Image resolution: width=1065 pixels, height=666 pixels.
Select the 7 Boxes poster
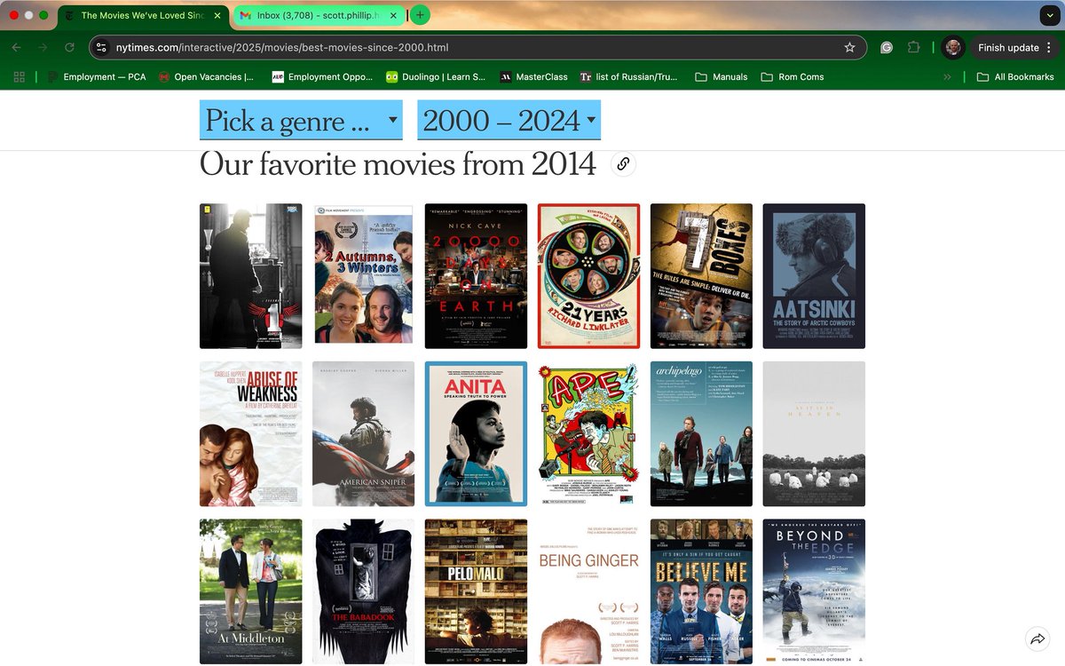tap(701, 276)
